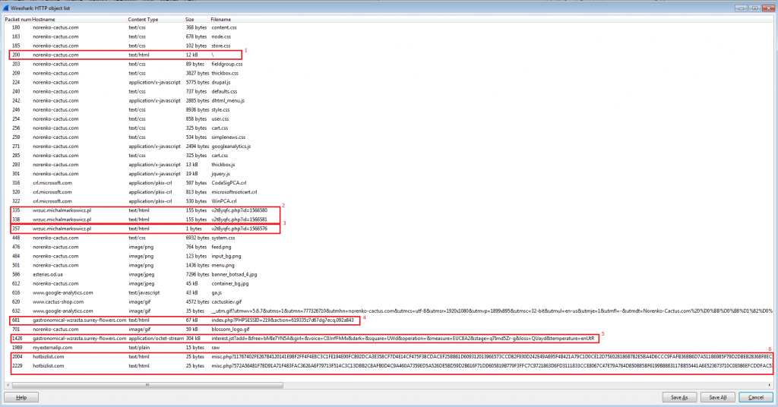Click the scrollbar's left arrow

(x=8, y=385)
